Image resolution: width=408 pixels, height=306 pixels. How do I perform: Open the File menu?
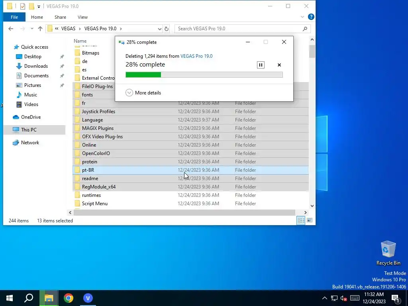tap(14, 17)
